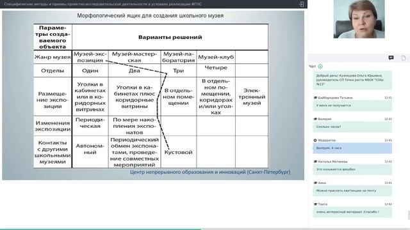Click the 'Чат' panel label
The height and width of the screenshot is (230, 410).
[312, 66]
